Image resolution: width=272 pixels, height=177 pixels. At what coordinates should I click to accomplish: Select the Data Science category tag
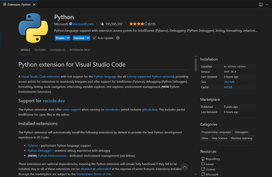point(219,138)
